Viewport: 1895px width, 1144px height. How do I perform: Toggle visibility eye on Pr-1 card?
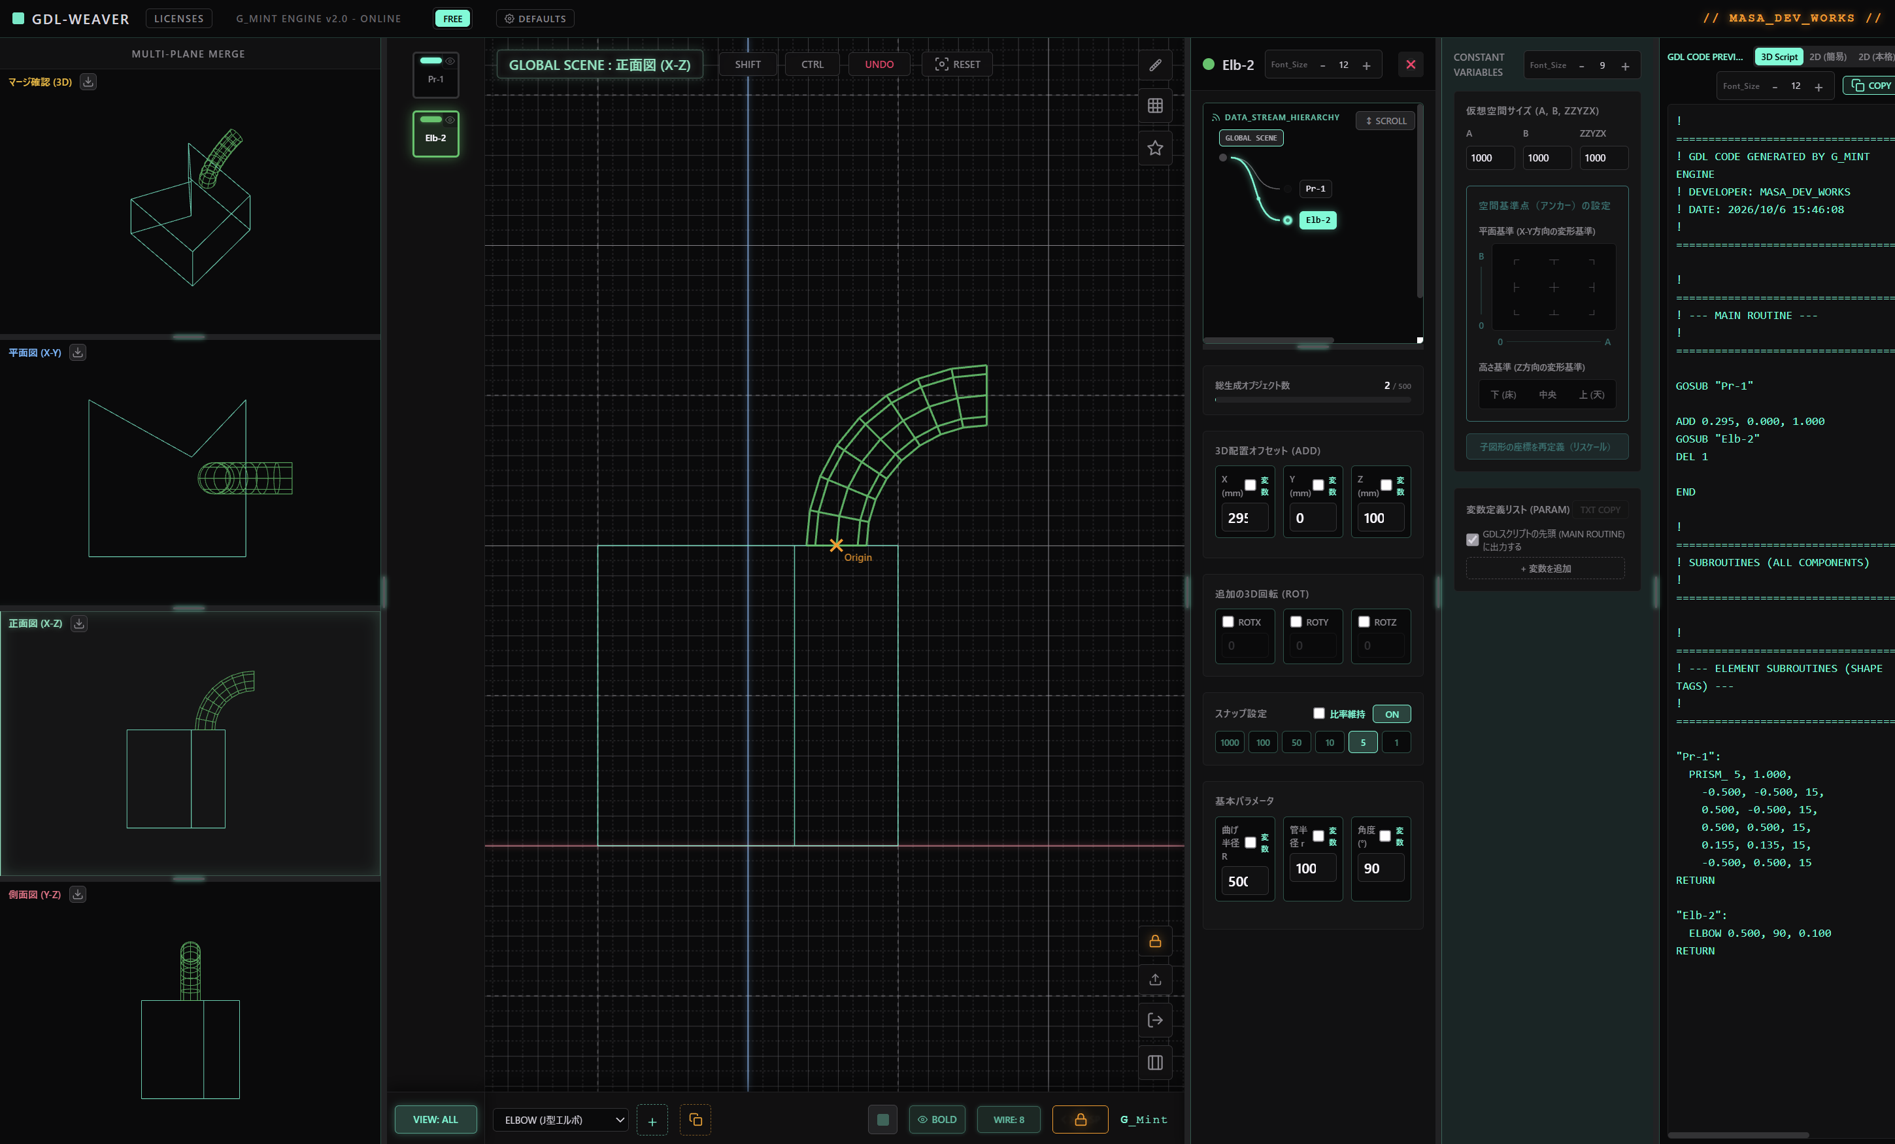pyautogui.click(x=450, y=61)
